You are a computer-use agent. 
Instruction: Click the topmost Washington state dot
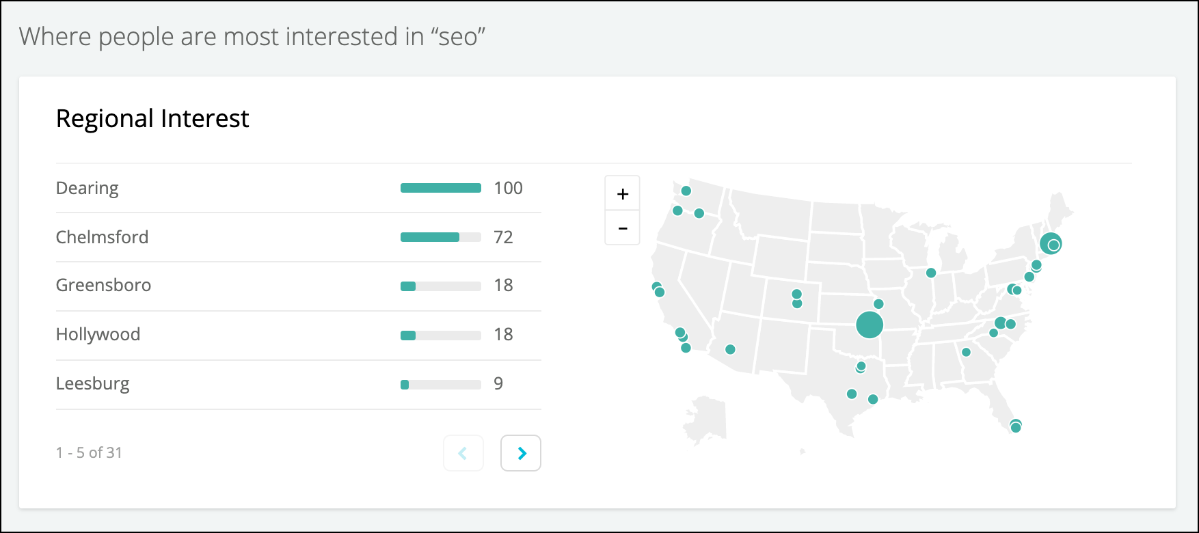point(686,191)
